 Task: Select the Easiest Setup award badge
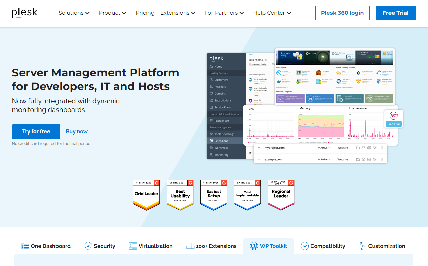[x=213, y=195]
